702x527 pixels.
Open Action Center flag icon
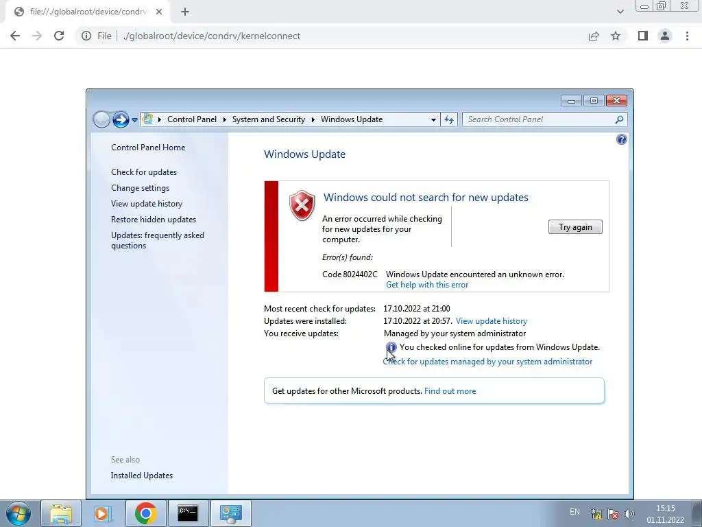tap(612, 514)
